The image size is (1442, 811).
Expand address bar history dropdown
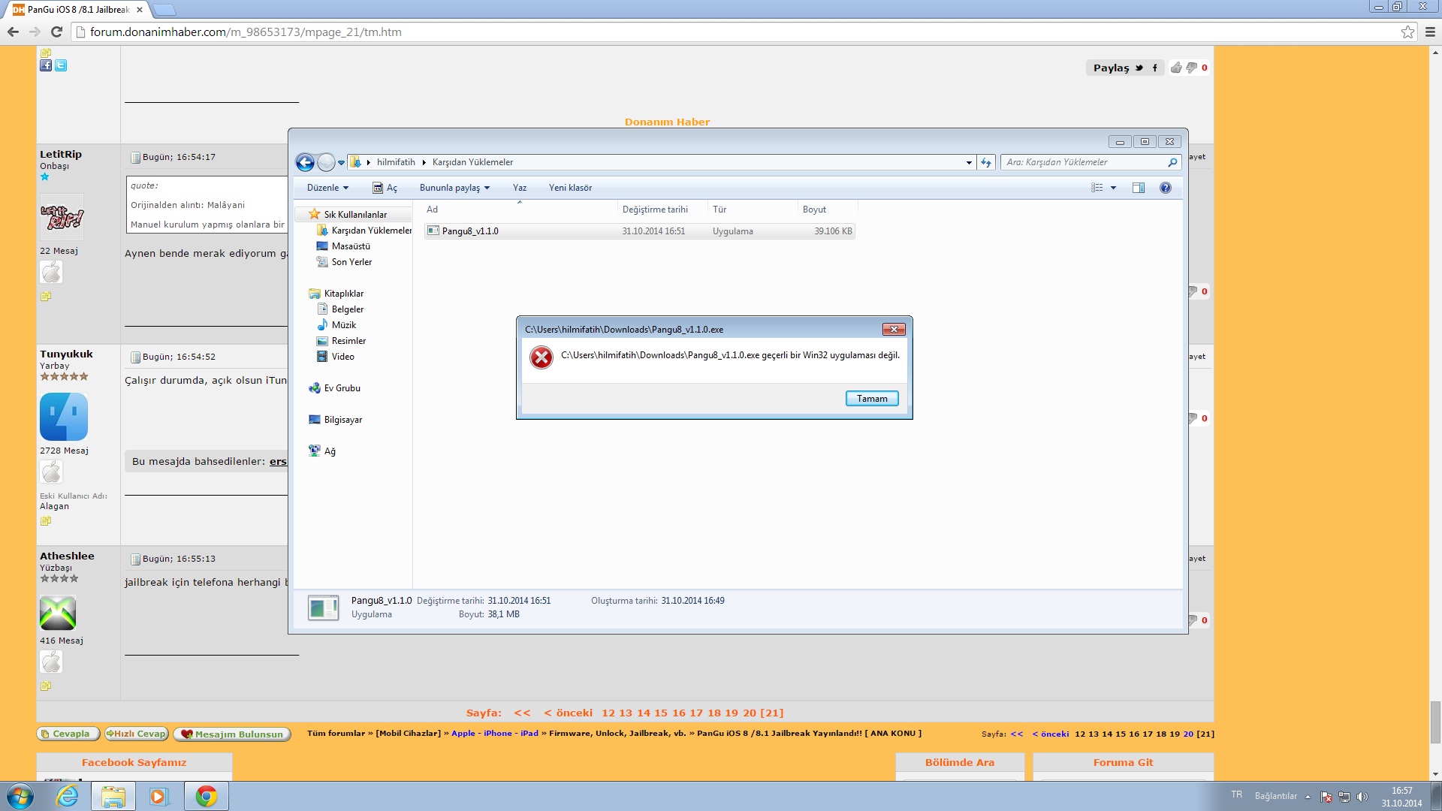click(969, 162)
